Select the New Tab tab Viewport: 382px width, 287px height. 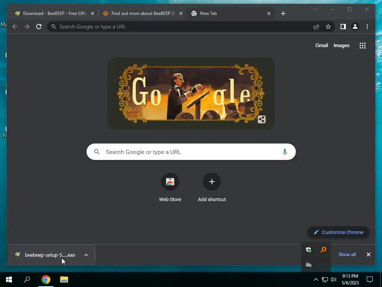click(x=231, y=13)
